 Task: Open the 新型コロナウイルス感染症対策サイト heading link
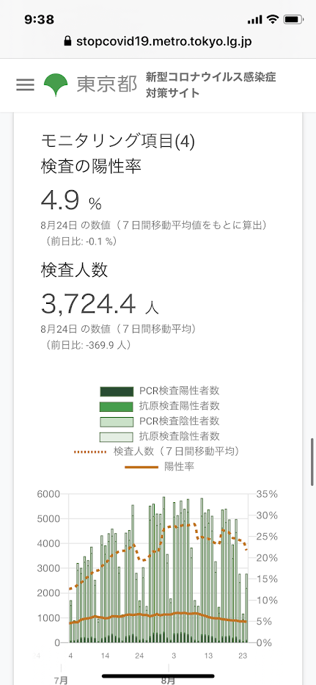pyautogui.click(x=211, y=84)
